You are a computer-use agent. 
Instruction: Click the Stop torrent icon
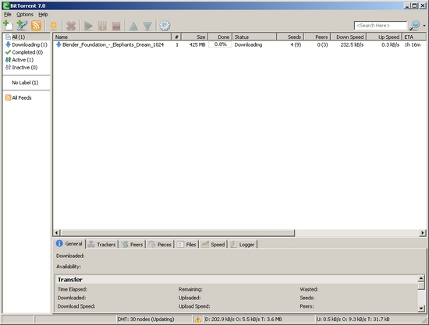tap(116, 26)
